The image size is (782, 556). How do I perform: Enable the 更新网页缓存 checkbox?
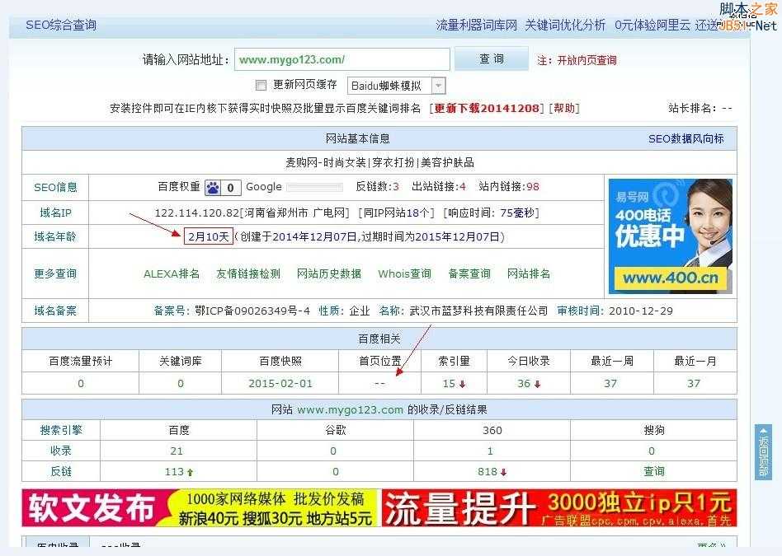pos(261,85)
